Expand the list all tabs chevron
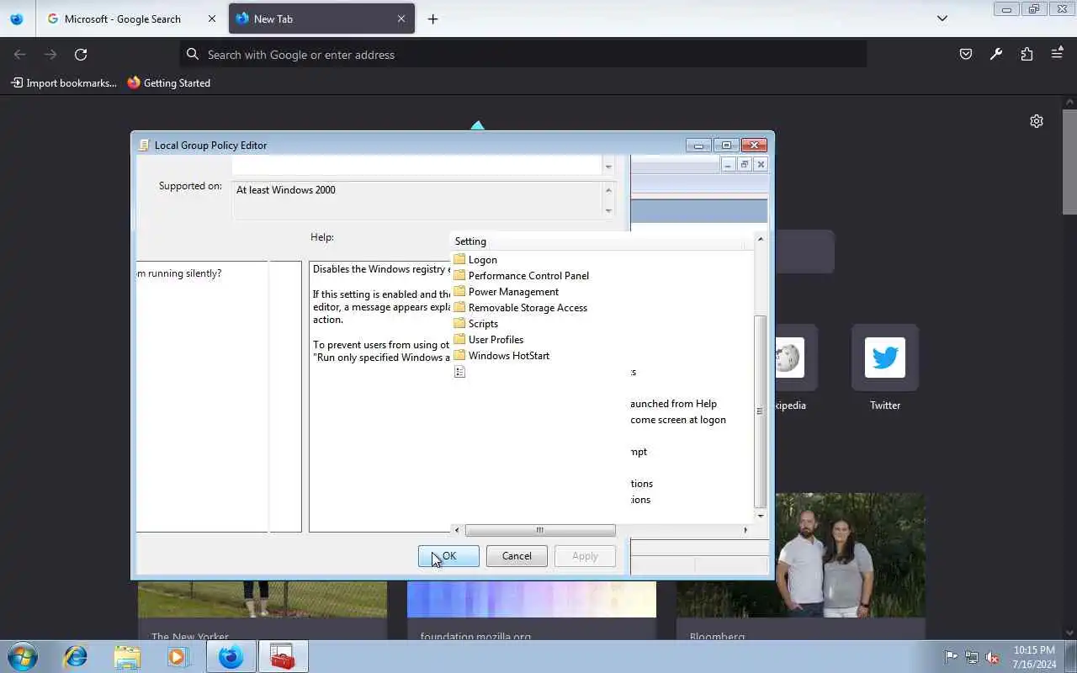Screen dimensions: 1077x673 [x=942, y=19]
